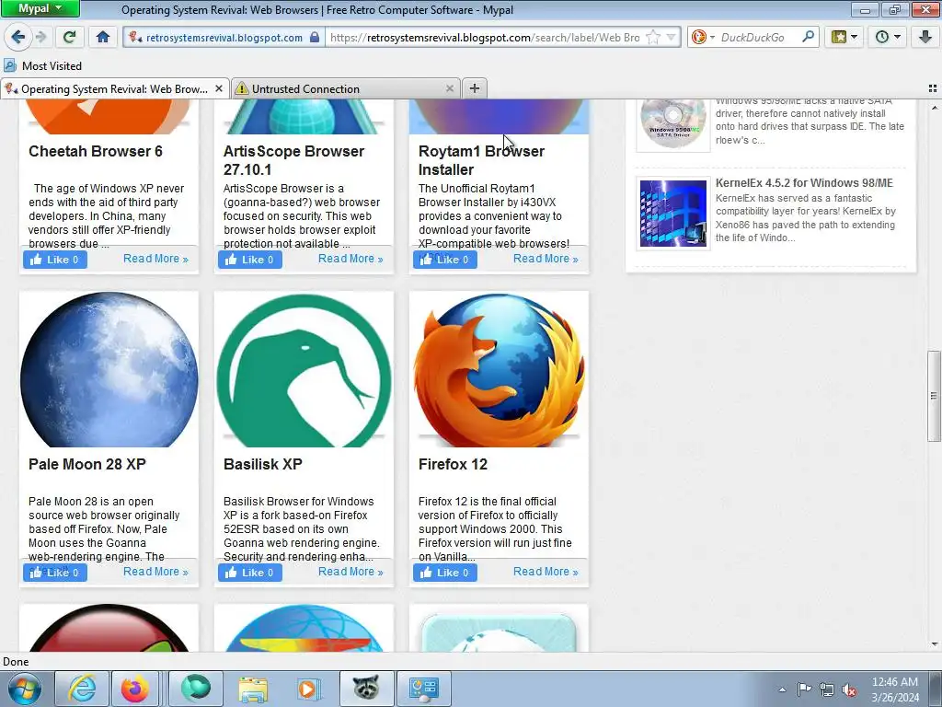This screenshot has width=942, height=707.
Task: Like the Roytam1 Browser Installer post
Action: point(445,259)
